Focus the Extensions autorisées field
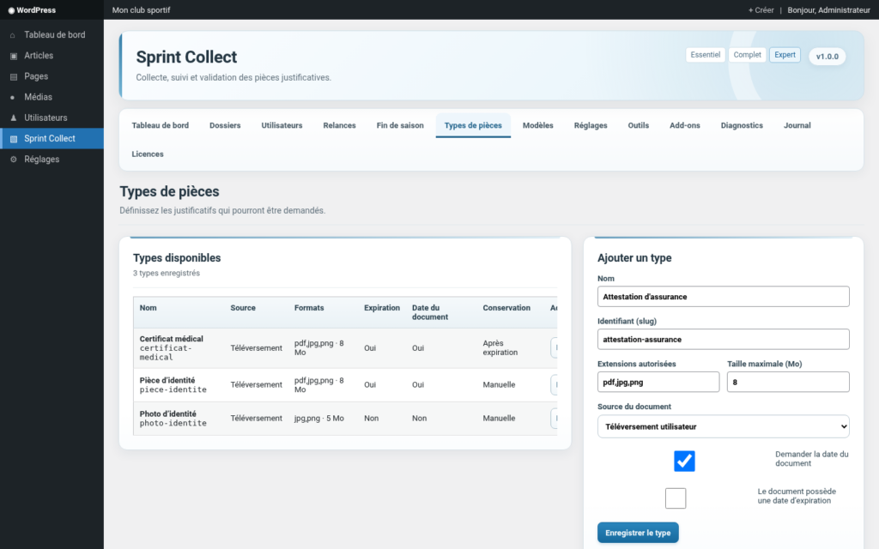Image resolution: width=879 pixels, height=549 pixels. 658,382
